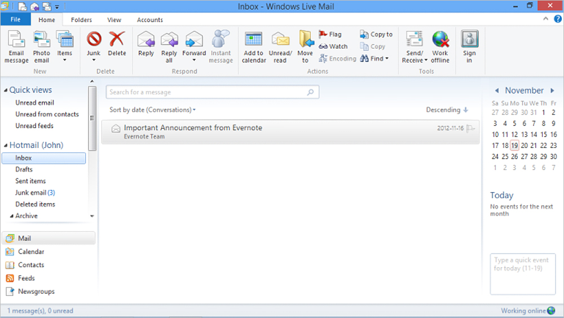Collapse the ribbon with the chevron
This screenshot has width=564, height=318.
[x=545, y=19]
